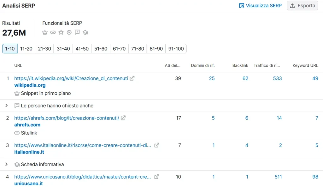The width and height of the screenshot is (323, 189).
Task: Click the ahrefs.com domain link
Action: coord(27,125)
